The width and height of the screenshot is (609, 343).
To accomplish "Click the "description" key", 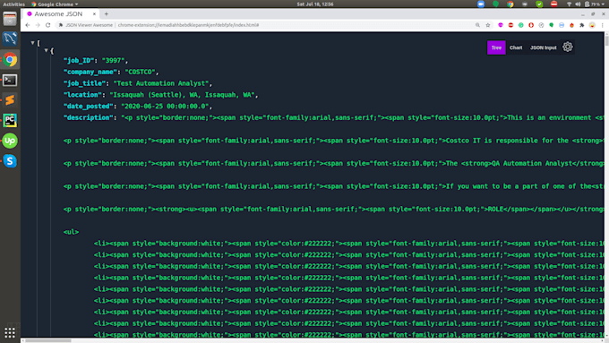I will (88, 117).
